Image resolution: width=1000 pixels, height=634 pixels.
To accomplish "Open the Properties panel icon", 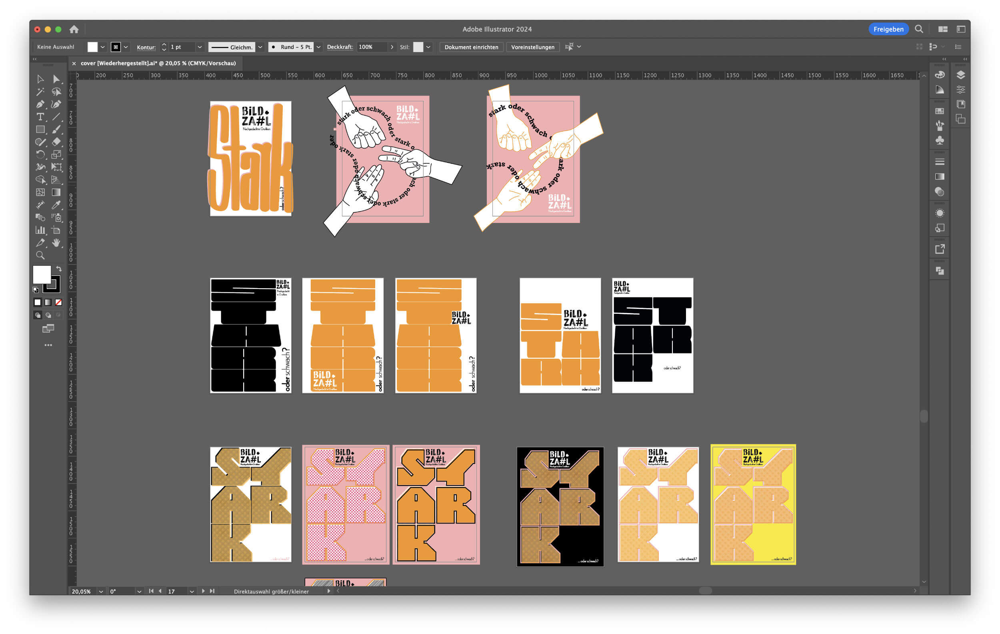I will click(960, 89).
